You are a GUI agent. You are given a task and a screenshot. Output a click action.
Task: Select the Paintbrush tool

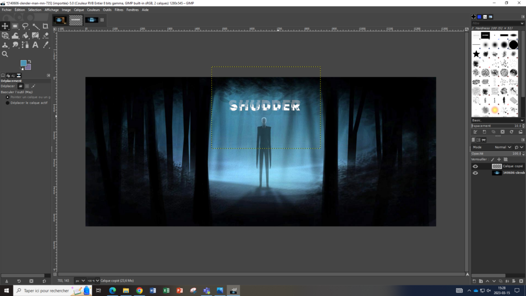click(35, 35)
